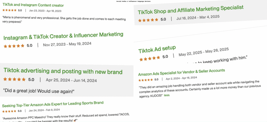Click the 'Maria is phenomenal' review text
This screenshot has width=267, height=122.
64,20
